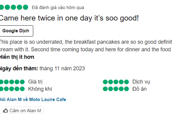Click the Dịch vụ label
The width and height of the screenshot is (172, 114).
(141, 82)
